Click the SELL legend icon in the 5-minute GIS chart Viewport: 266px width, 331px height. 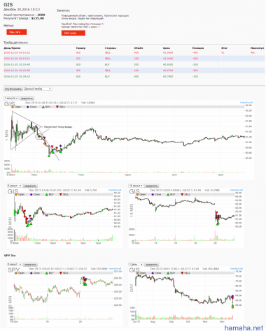tap(61, 194)
